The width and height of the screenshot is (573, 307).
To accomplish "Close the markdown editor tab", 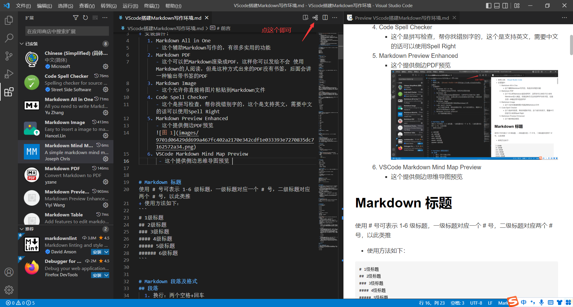I will point(207,18).
